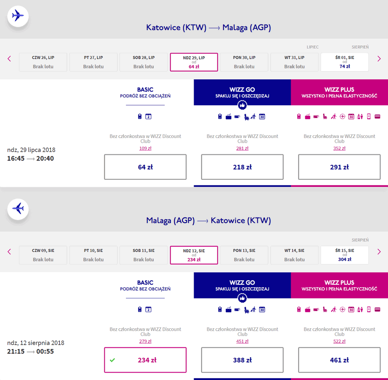Select return date ŚR 15, SIE 304 zł
The image size is (388, 380).
pos(345,255)
